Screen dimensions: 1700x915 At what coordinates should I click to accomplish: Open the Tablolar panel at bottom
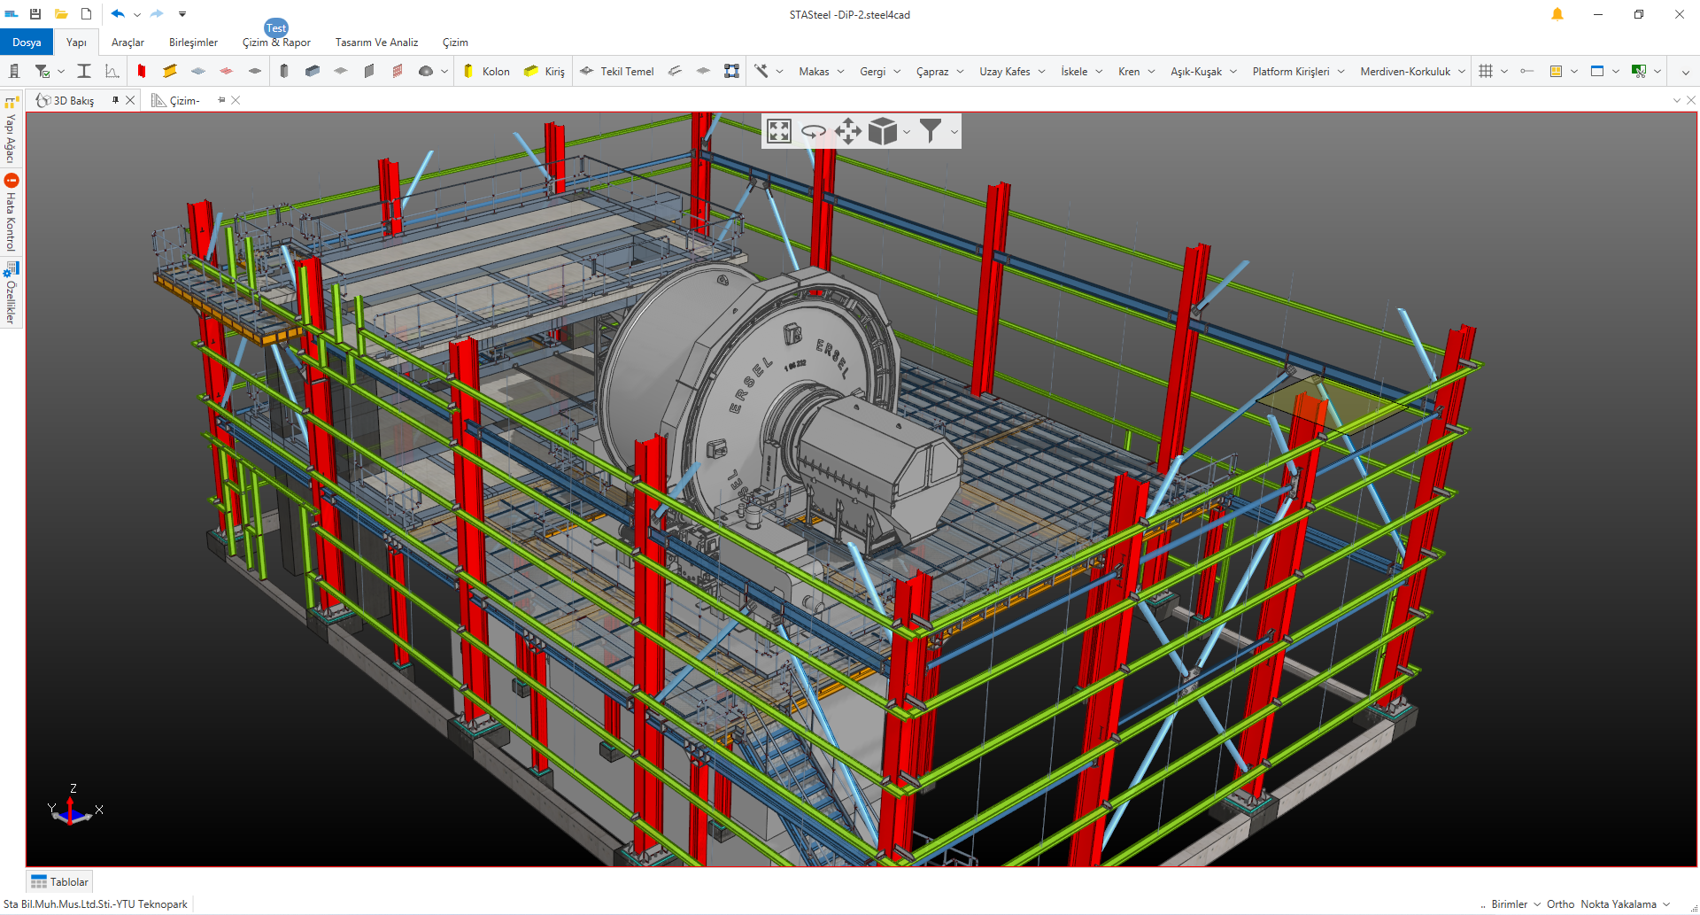tap(60, 881)
